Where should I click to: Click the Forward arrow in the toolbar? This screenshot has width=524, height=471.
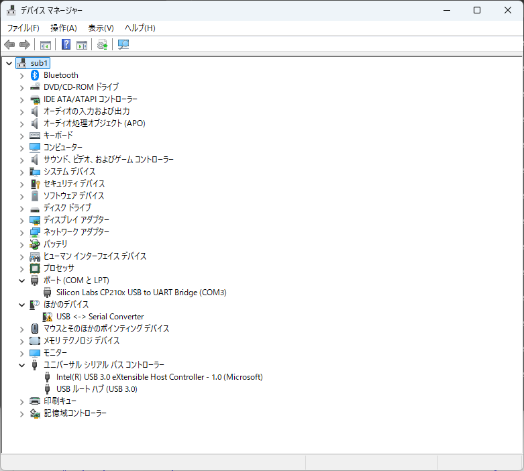point(25,45)
